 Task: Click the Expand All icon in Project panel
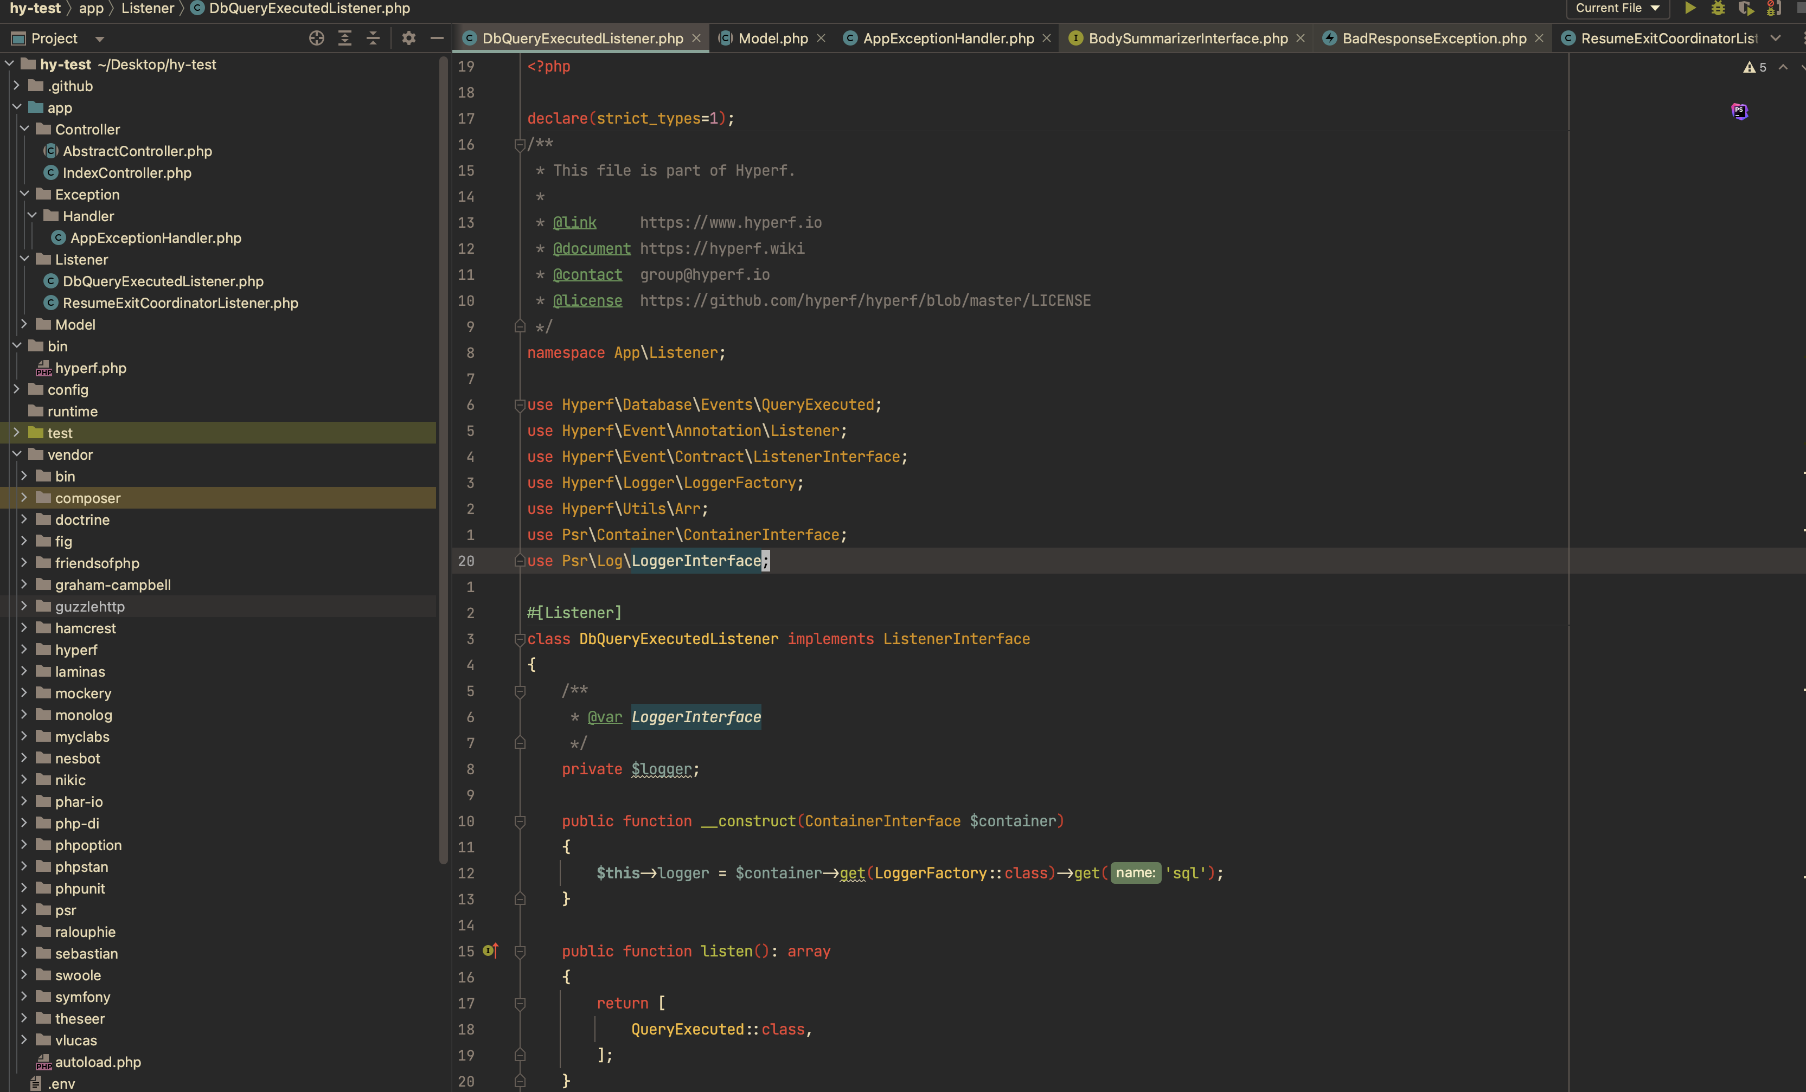click(x=344, y=38)
